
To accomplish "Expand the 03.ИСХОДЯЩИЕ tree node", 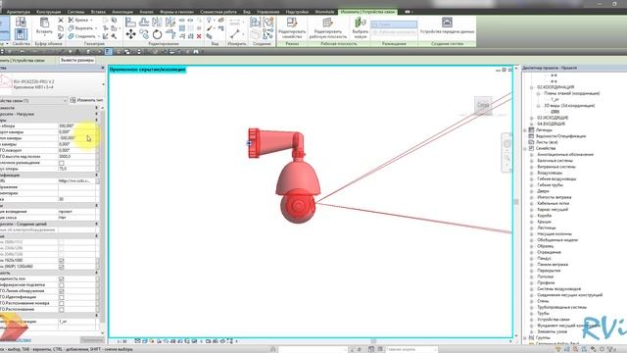I will [532, 118].
